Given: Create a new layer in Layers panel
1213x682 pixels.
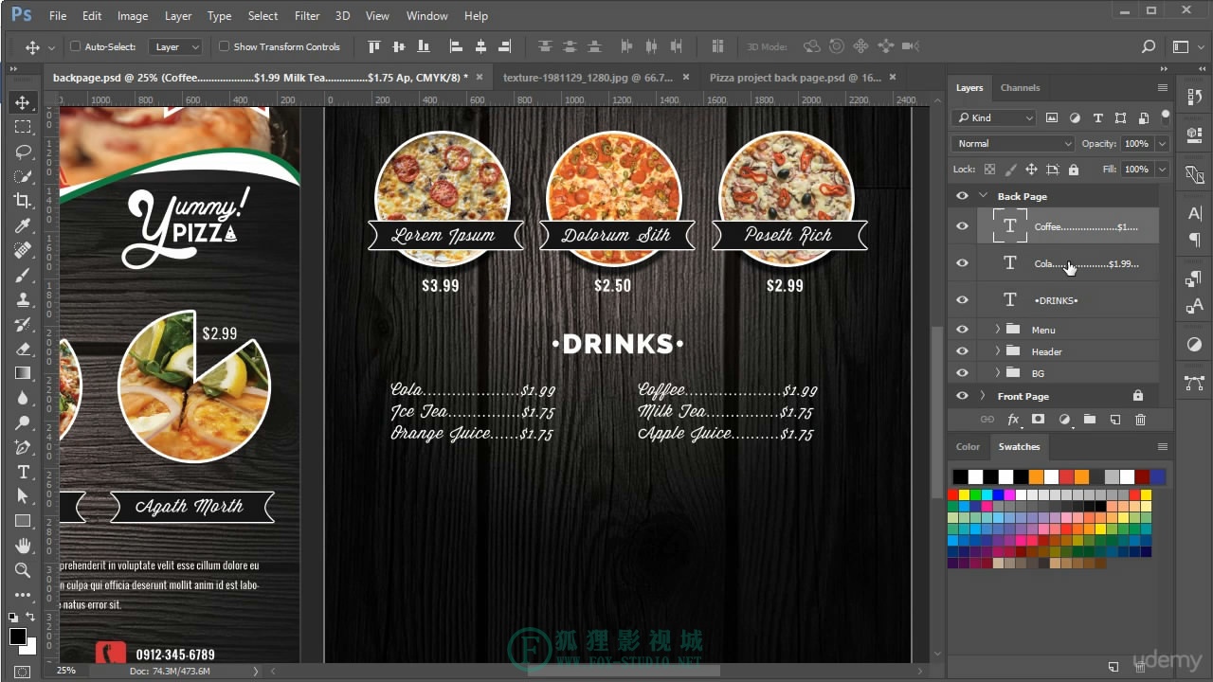Looking at the screenshot, I should pyautogui.click(x=1114, y=419).
